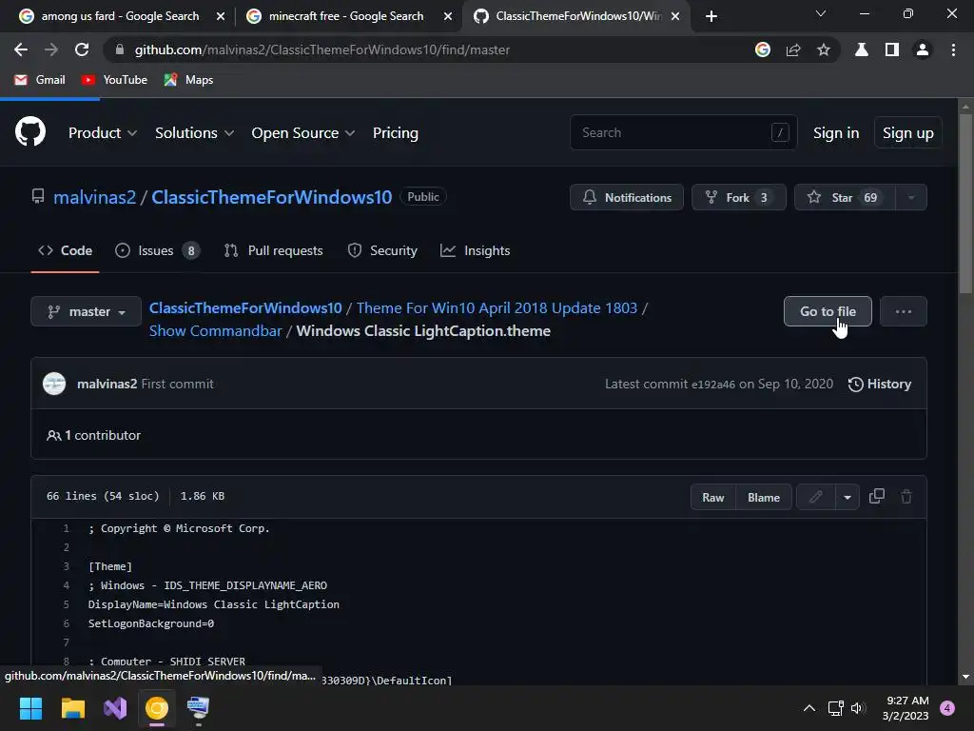This screenshot has height=731, width=974.
Task: Open network status in system tray
Action: [835, 708]
